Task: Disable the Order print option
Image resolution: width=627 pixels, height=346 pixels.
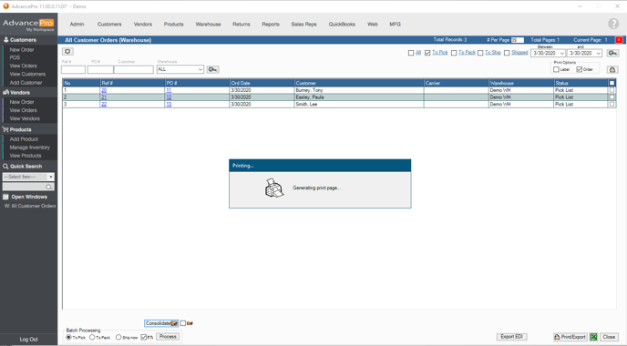Action: click(x=579, y=69)
